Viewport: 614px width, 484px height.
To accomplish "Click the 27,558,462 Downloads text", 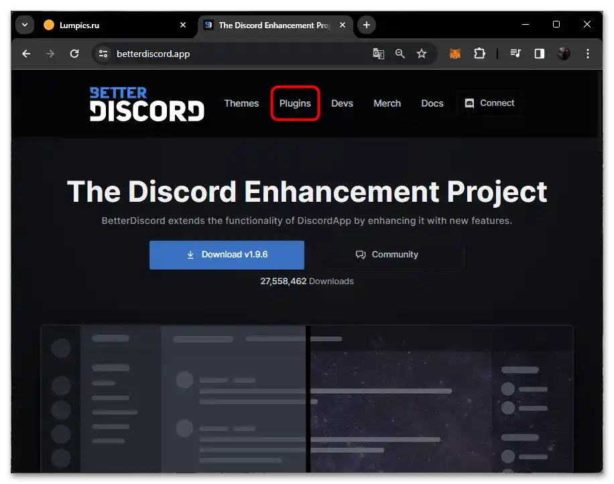I will pyautogui.click(x=307, y=281).
